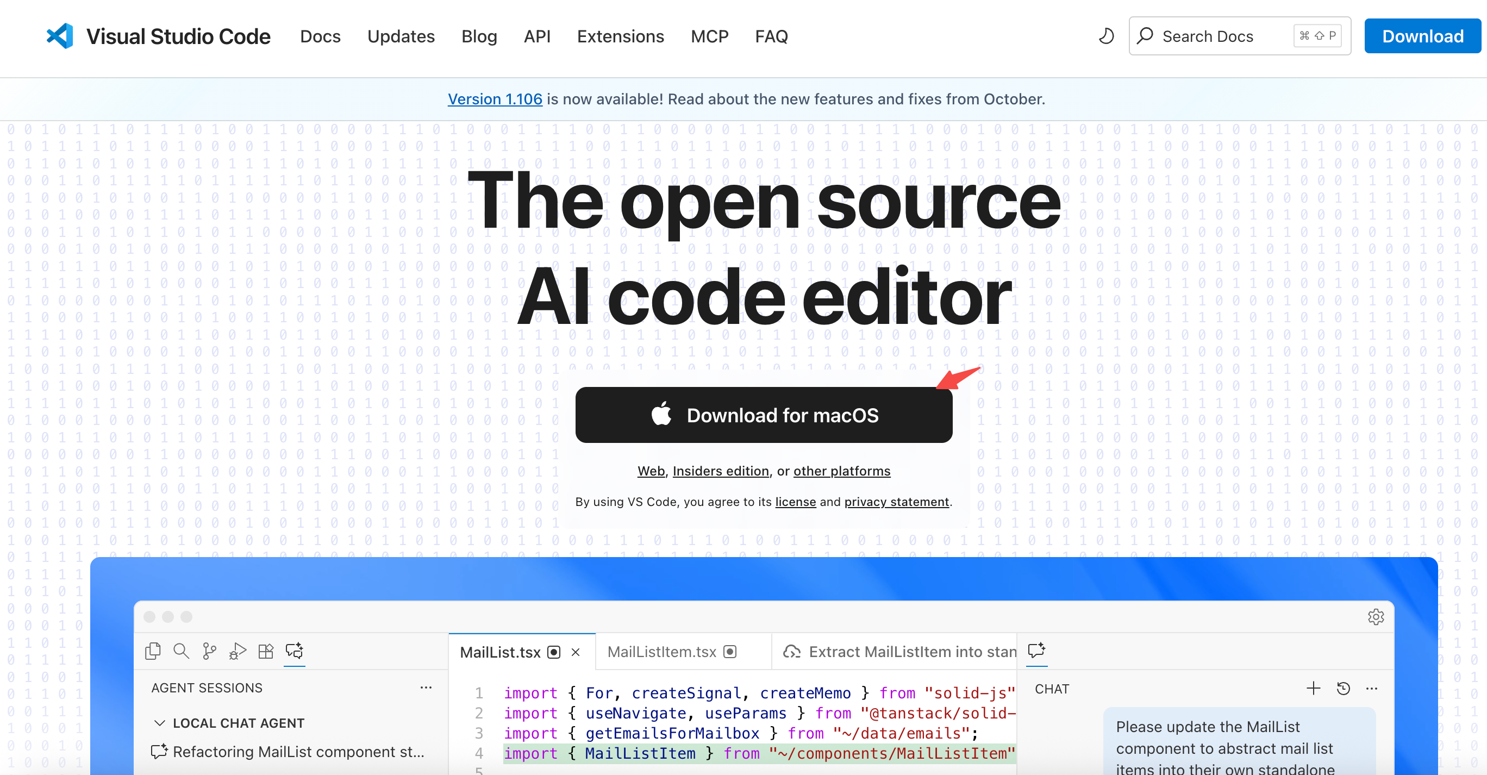Click the cloud agent icon on the Extract tab
Screen dimensions: 1487x775
click(x=792, y=652)
